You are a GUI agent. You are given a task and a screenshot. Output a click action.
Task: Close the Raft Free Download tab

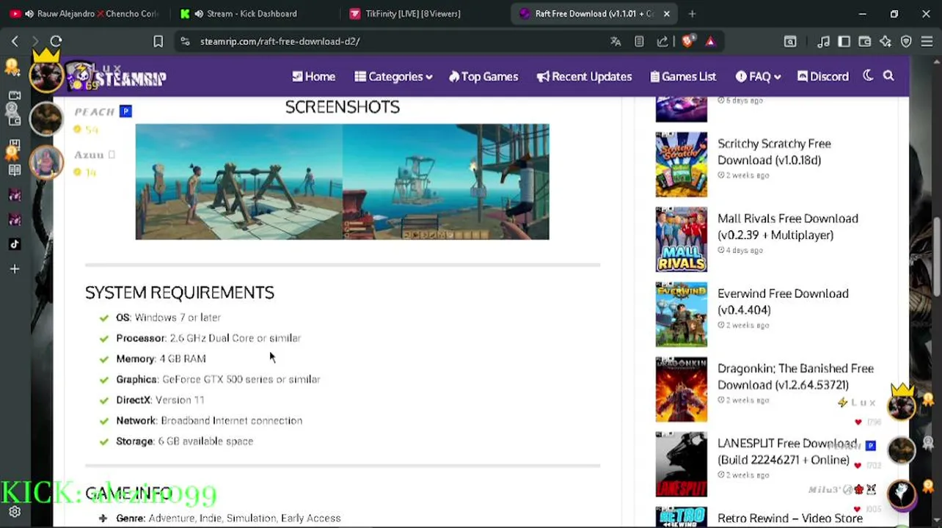point(666,13)
